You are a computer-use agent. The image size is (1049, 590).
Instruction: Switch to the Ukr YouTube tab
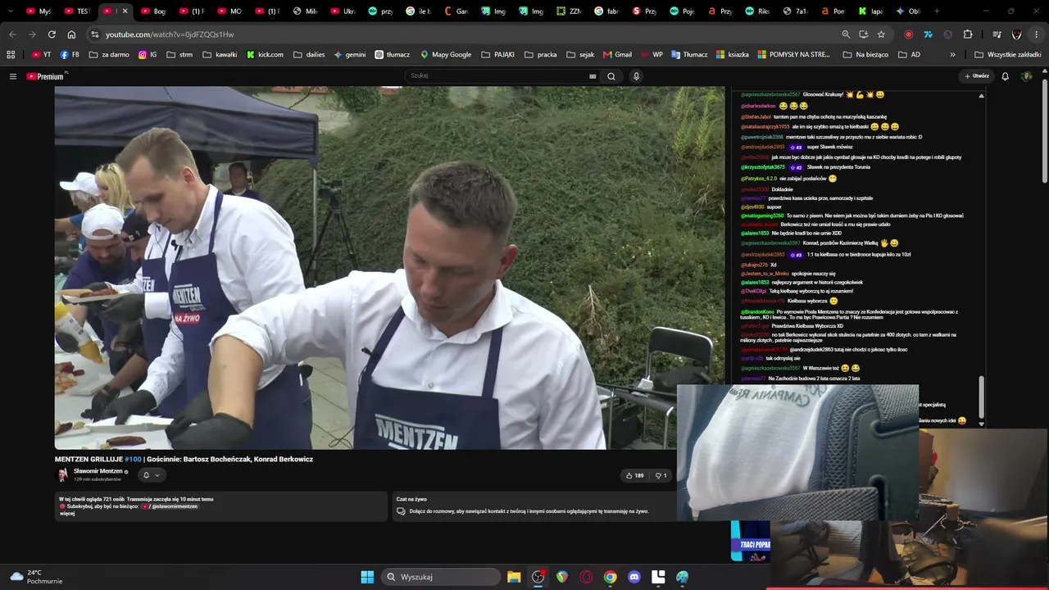click(343, 11)
